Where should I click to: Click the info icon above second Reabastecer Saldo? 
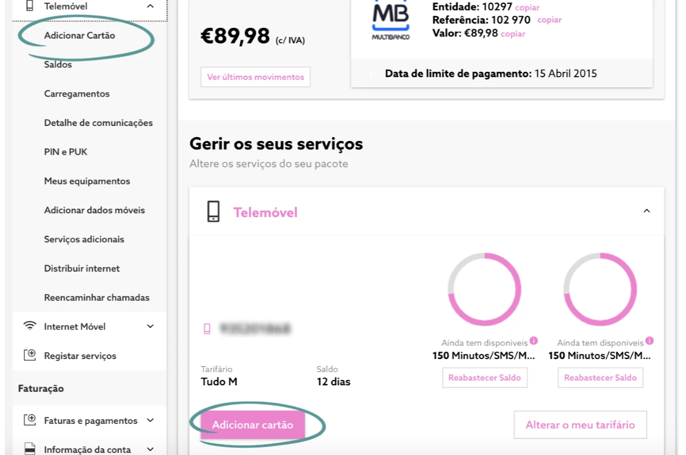(x=649, y=341)
